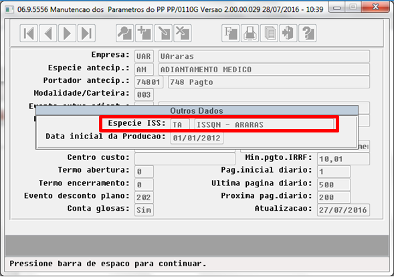Click the Especie antecip. code AM
The image size is (394, 277).
pos(144,70)
